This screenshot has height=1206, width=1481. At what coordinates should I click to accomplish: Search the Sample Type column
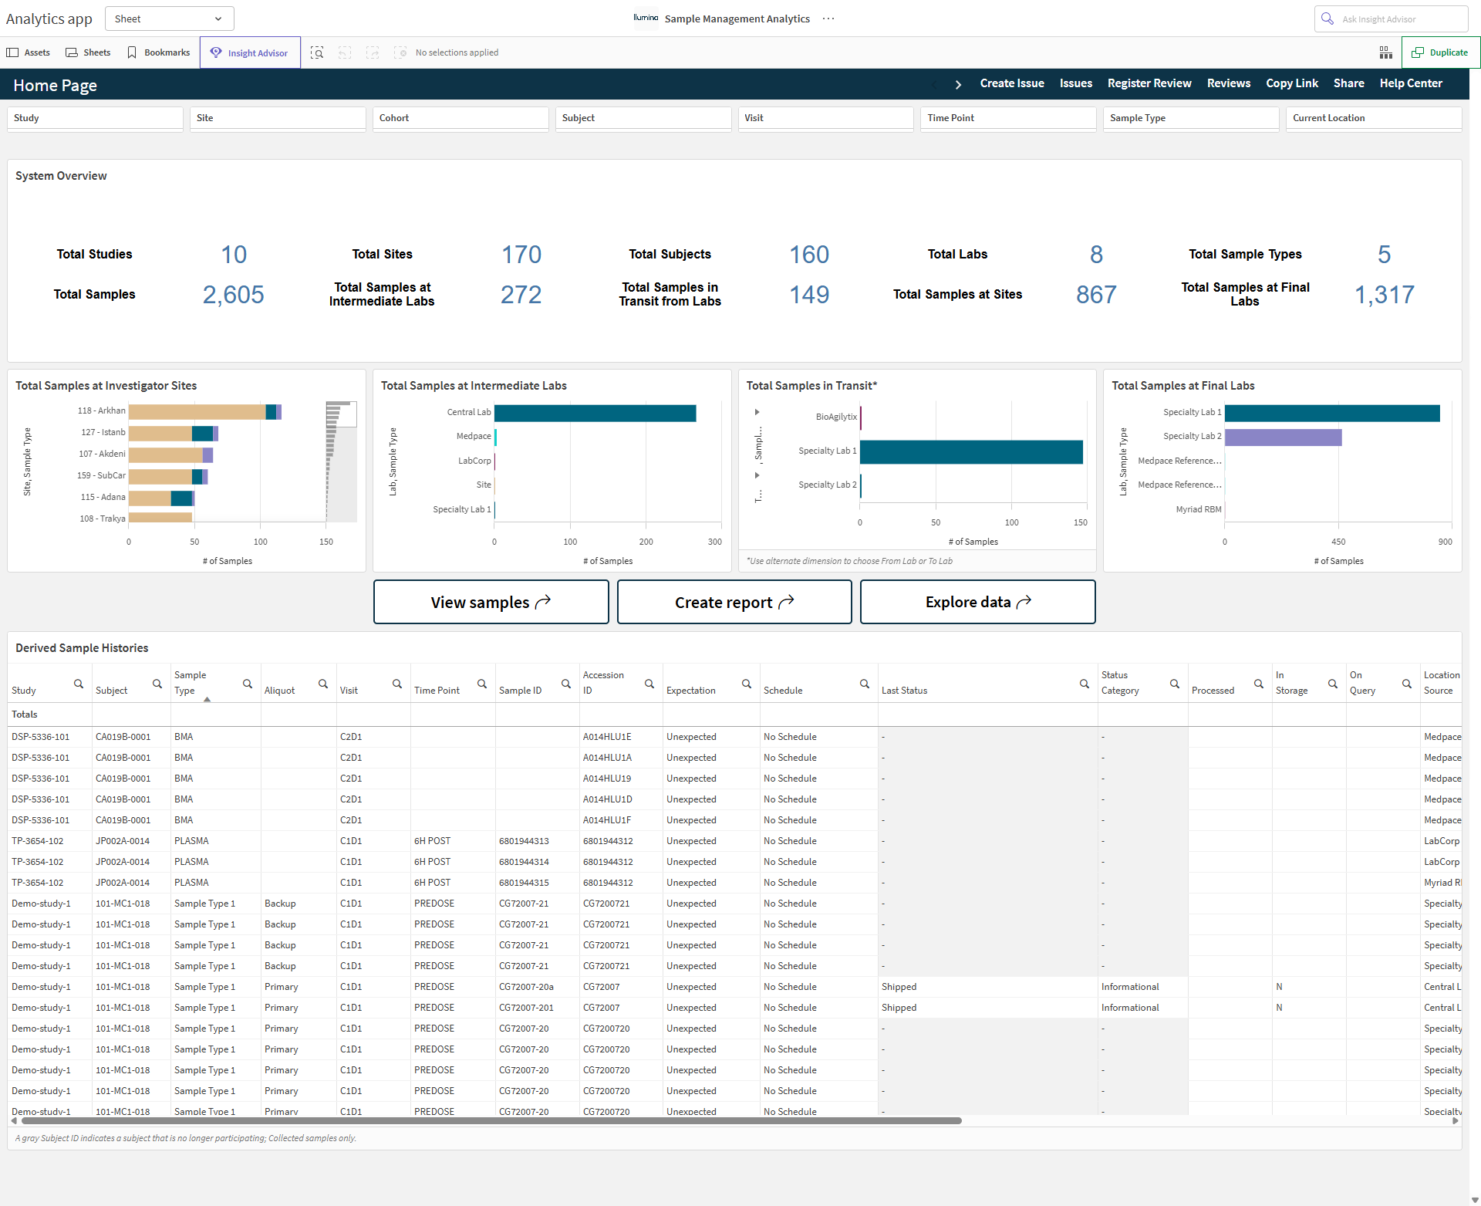point(248,684)
